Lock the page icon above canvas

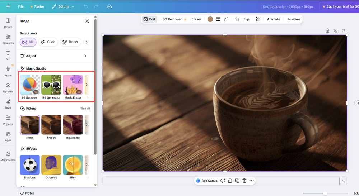coord(328,30)
